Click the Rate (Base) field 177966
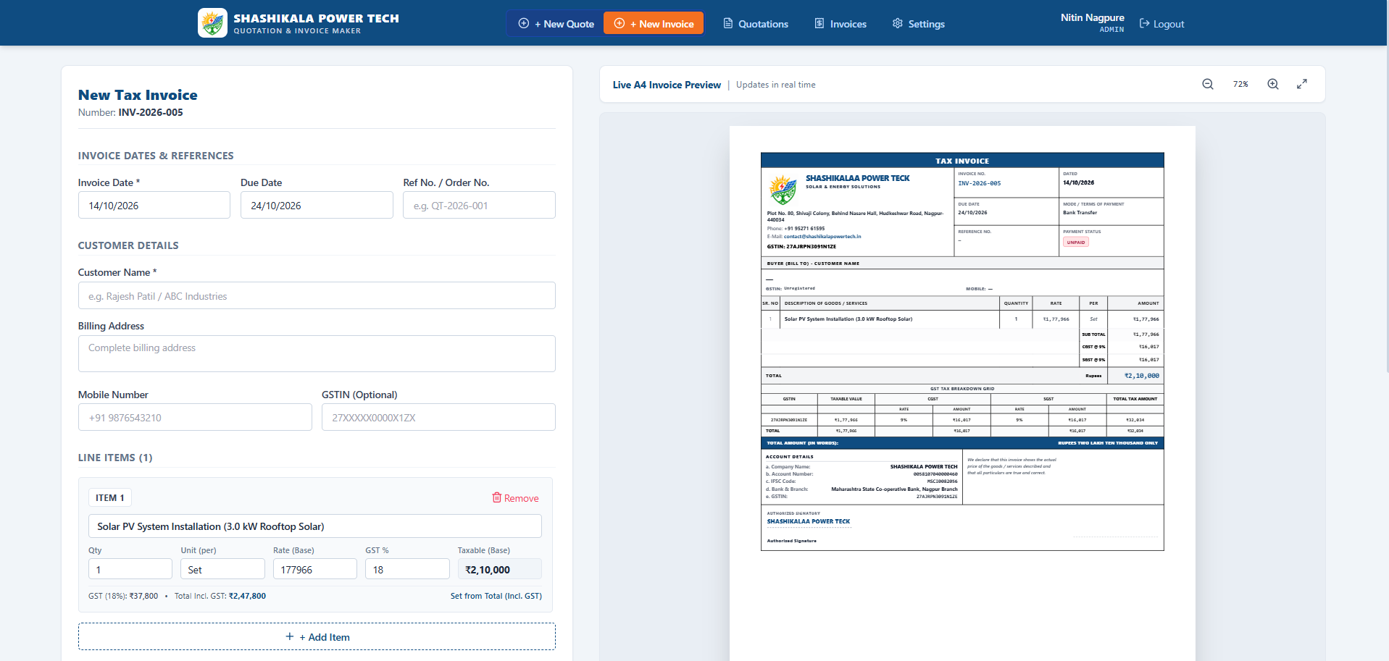 315,569
